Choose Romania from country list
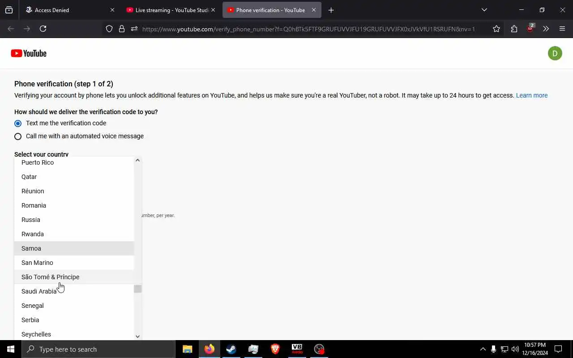This screenshot has height=358, width=573. (x=74, y=205)
